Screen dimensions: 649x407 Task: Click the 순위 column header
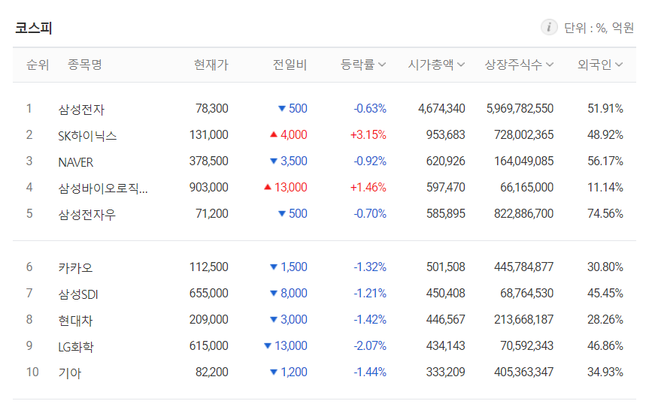(x=38, y=65)
